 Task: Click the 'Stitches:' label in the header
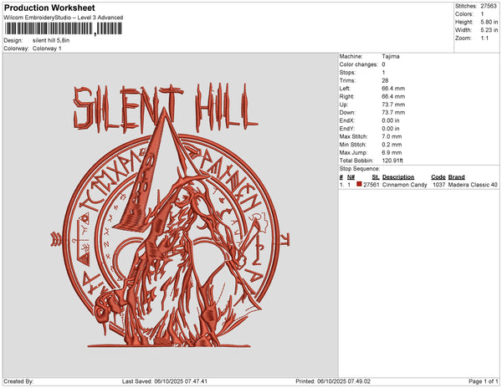pos(466,6)
